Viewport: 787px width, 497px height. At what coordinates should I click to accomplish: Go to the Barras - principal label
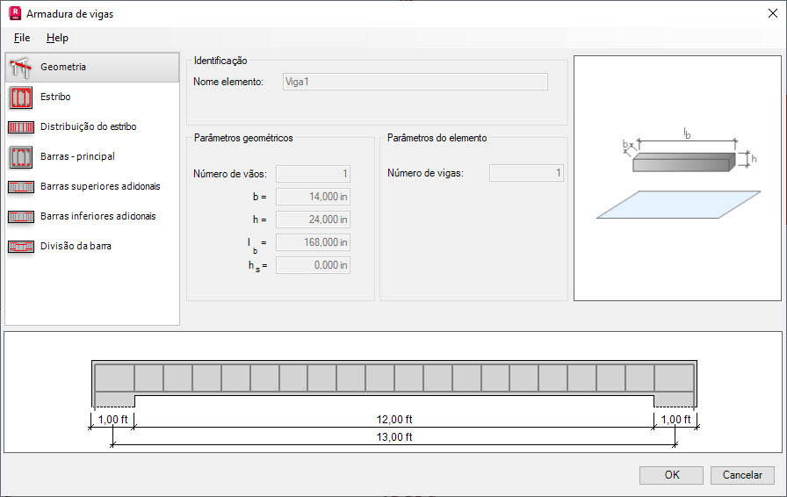[77, 156]
